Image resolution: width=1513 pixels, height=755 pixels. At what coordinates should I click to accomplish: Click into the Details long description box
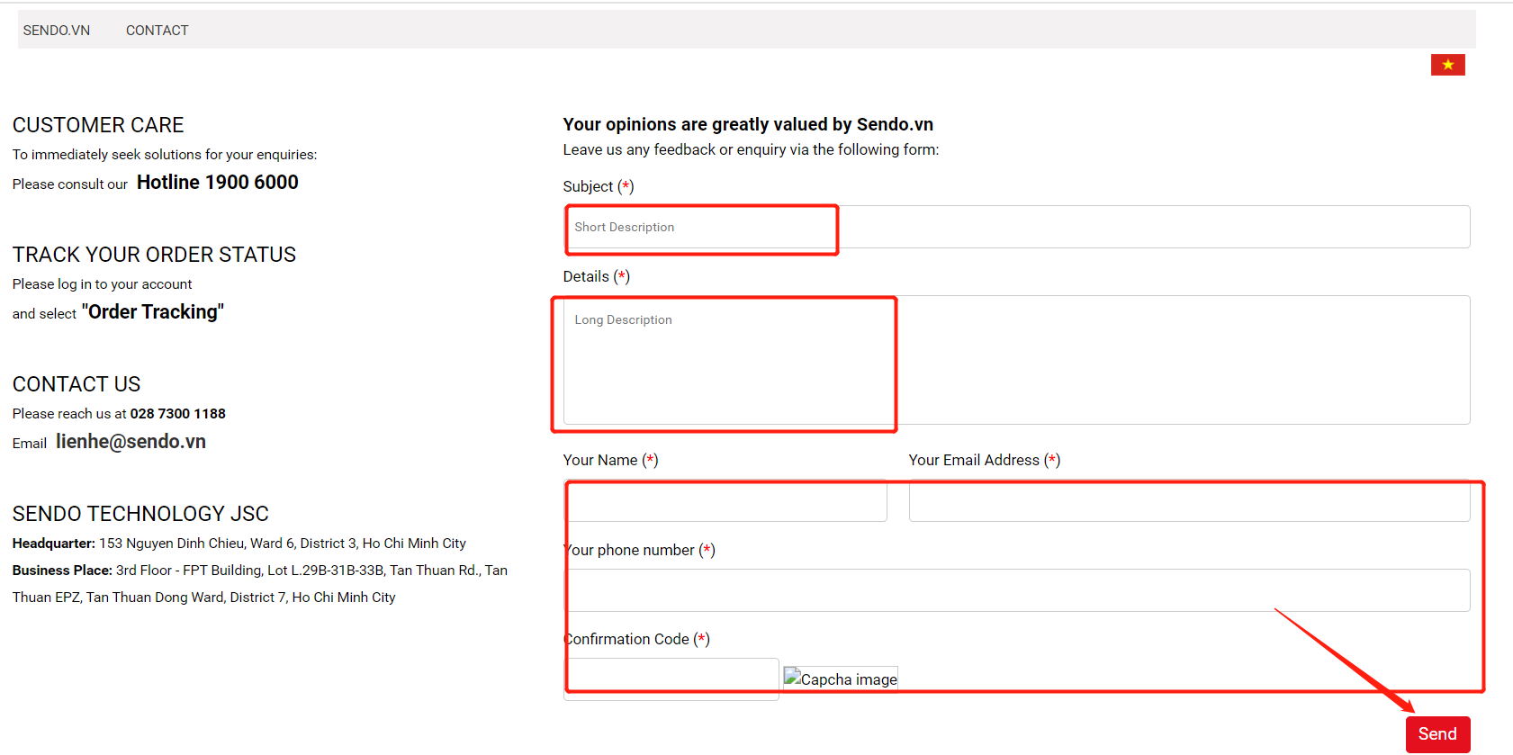[x=1016, y=360]
